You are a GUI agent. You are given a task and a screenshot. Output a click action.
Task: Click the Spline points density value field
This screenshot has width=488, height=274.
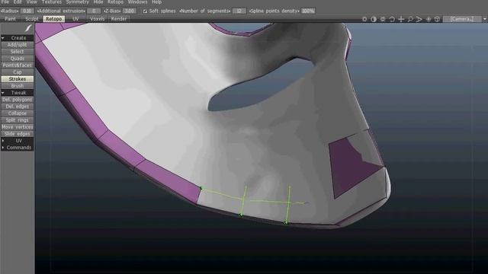click(308, 11)
